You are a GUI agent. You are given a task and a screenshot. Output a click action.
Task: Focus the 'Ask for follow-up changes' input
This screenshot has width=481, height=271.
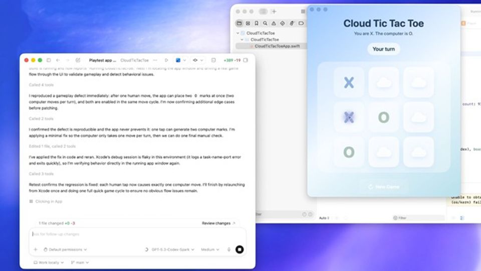click(x=137, y=234)
